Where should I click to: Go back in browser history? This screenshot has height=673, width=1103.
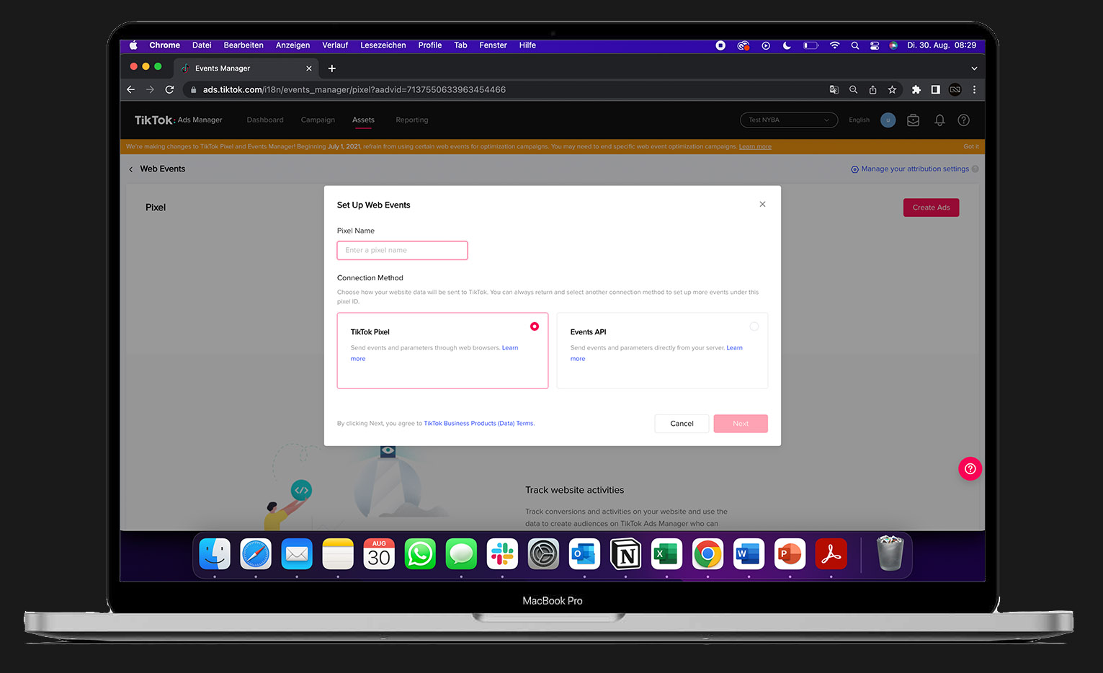pyautogui.click(x=130, y=89)
